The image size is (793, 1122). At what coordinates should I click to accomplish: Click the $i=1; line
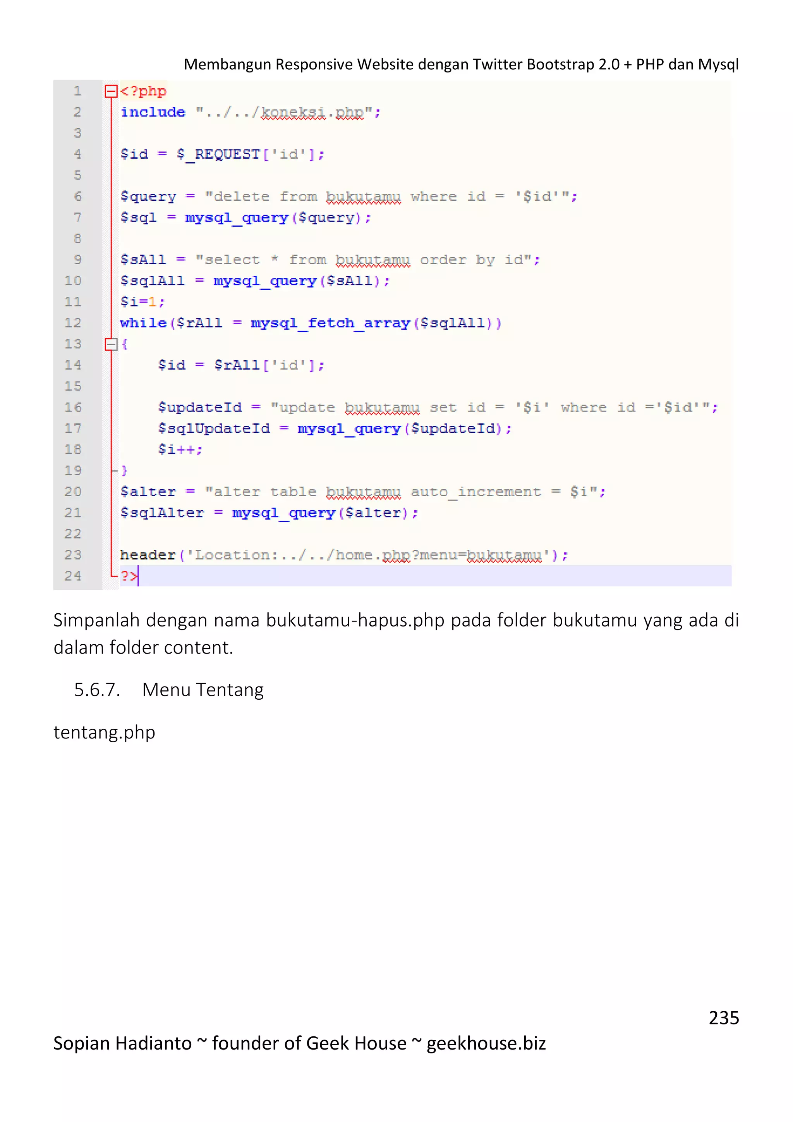pos(142,302)
